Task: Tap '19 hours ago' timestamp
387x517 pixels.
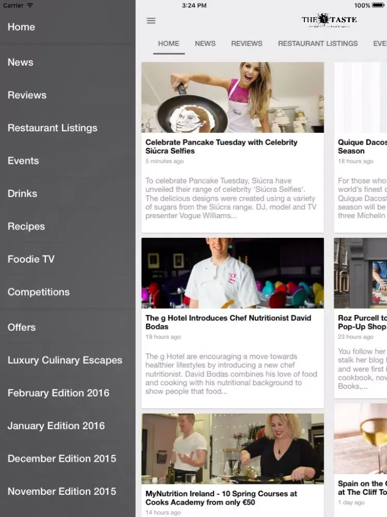Action: [x=163, y=337]
